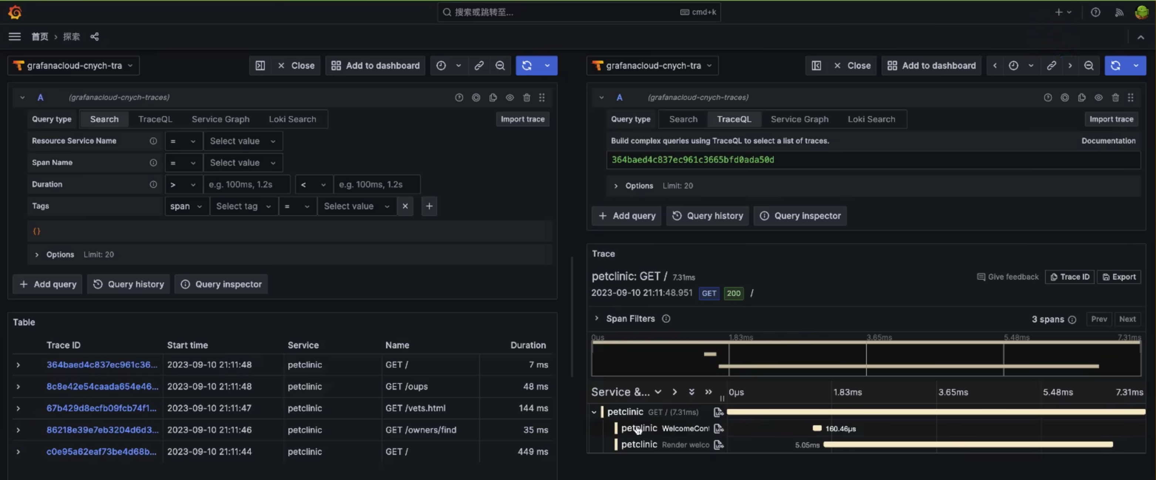Remove the span tag filter row
Image resolution: width=1156 pixels, height=480 pixels.
[405, 206]
